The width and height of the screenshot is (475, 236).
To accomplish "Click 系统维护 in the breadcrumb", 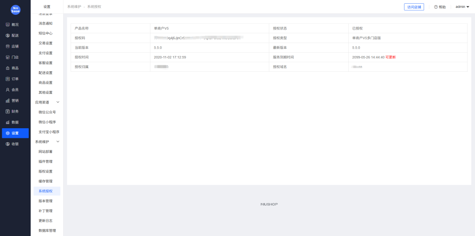I will pos(74,6).
